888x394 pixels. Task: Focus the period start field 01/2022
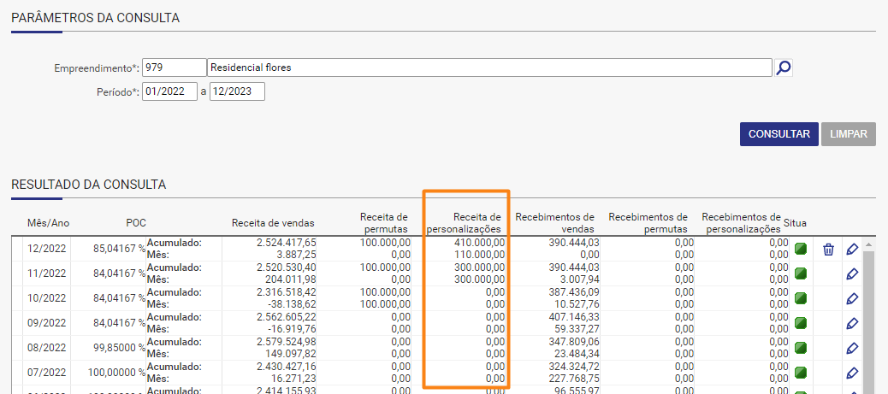pos(170,91)
